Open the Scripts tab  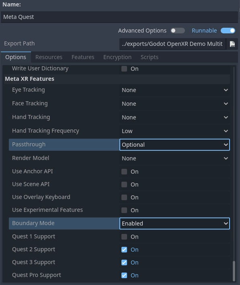coord(150,57)
